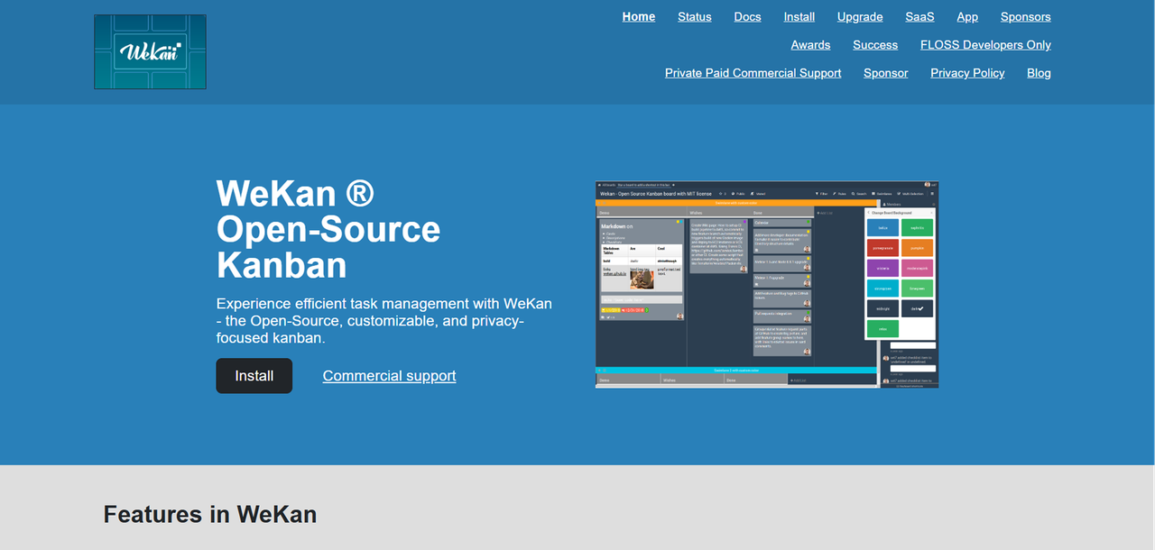Screen dimensions: 1155x550
Task: Open the SaaS nav link
Action: (920, 16)
